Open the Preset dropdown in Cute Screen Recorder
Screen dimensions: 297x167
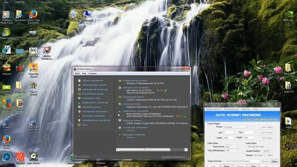tap(236, 127)
